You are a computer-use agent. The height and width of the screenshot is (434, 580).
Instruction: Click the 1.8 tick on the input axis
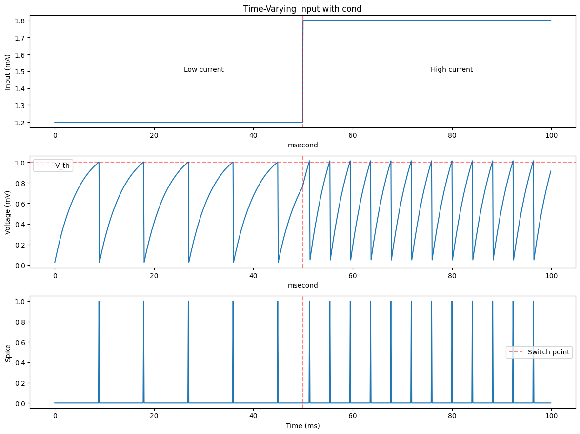[20, 21]
